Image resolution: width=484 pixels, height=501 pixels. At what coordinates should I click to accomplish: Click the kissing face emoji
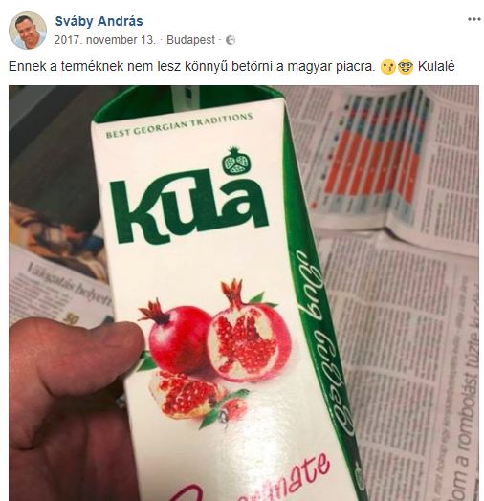click(388, 68)
